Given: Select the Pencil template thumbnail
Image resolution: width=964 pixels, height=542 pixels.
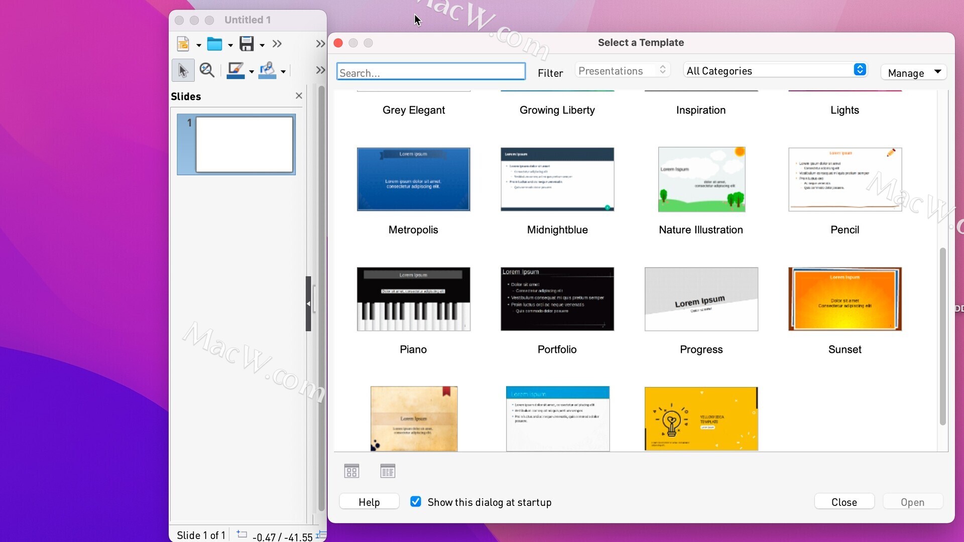Looking at the screenshot, I should (845, 179).
